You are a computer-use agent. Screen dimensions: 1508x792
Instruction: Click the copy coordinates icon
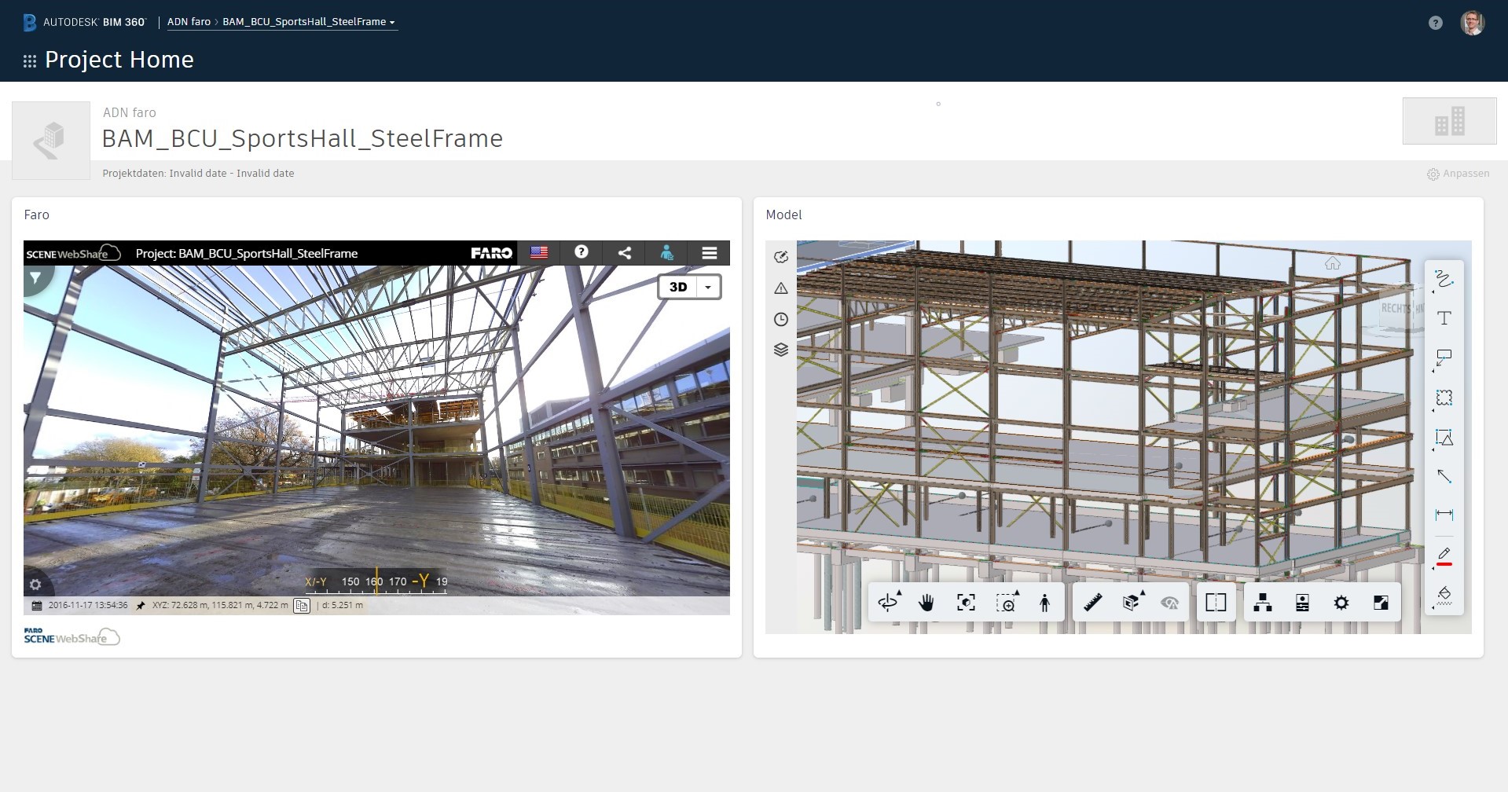point(302,606)
